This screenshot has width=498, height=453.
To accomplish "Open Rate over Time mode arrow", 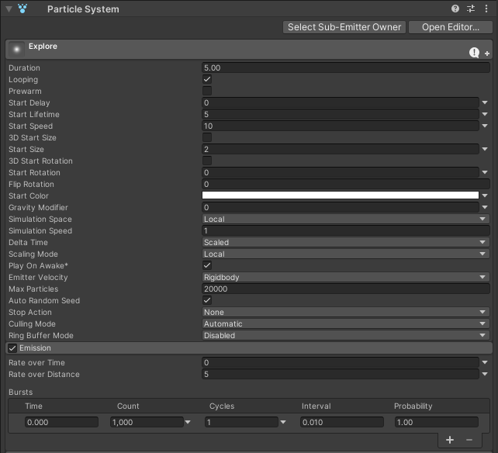I will coord(485,362).
